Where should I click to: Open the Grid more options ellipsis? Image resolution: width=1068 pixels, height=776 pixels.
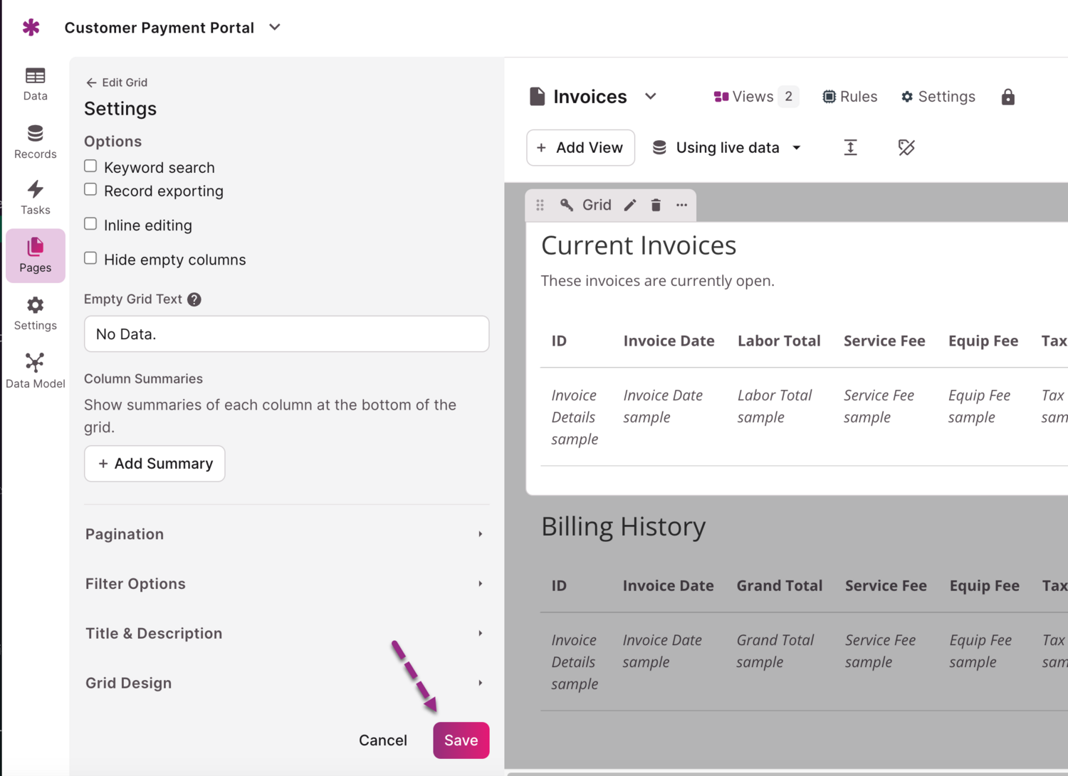pyautogui.click(x=681, y=206)
